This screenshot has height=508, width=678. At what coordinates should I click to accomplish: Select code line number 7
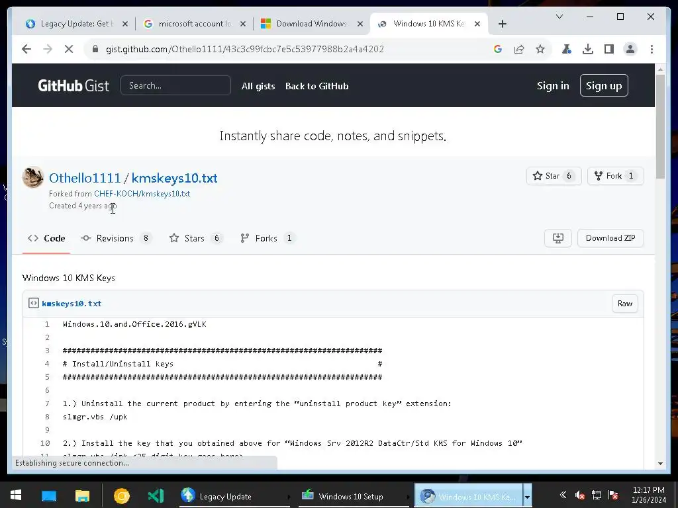click(x=47, y=403)
